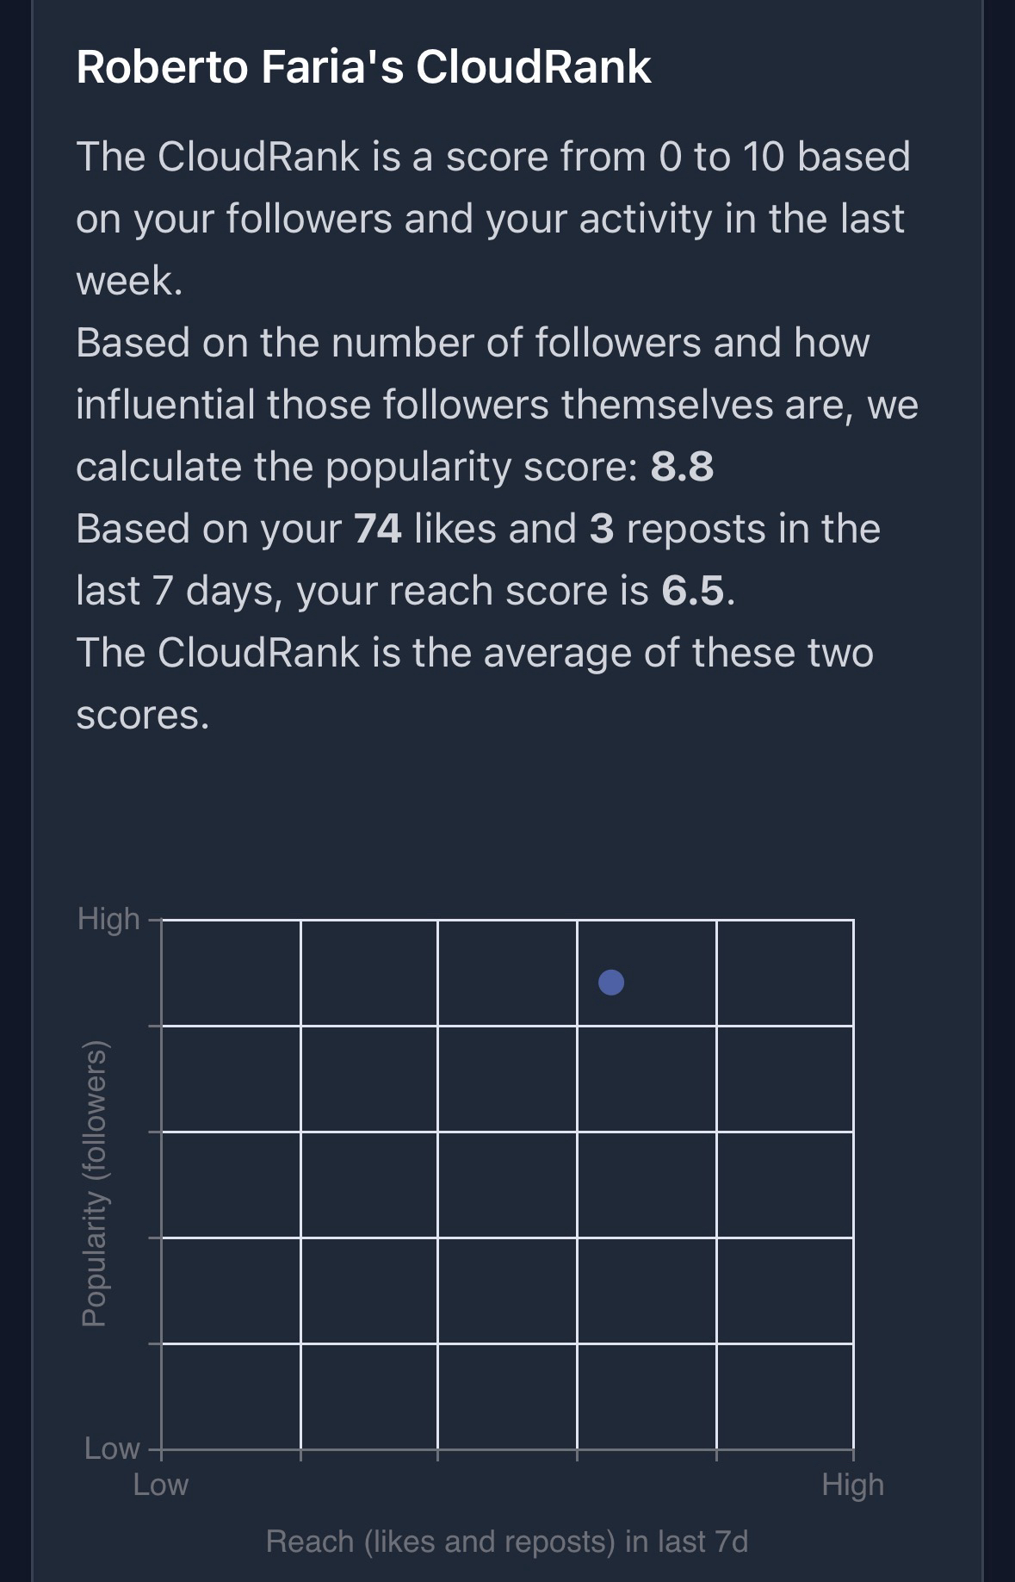Image resolution: width=1015 pixels, height=1582 pixels.
Task: Select the bold reach score 6.5
Action: click(x=692, y=591)
